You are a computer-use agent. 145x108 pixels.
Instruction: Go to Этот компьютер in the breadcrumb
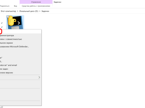point(8,11)
